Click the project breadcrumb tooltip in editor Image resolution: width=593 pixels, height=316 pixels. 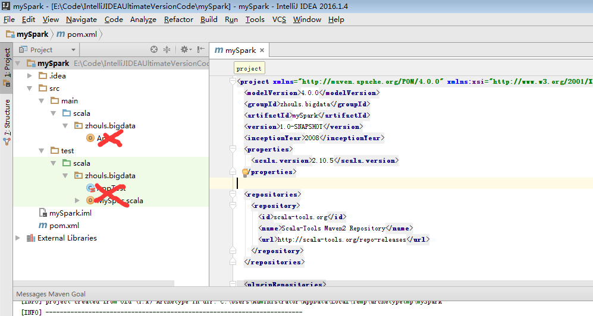tap(249, 68)
